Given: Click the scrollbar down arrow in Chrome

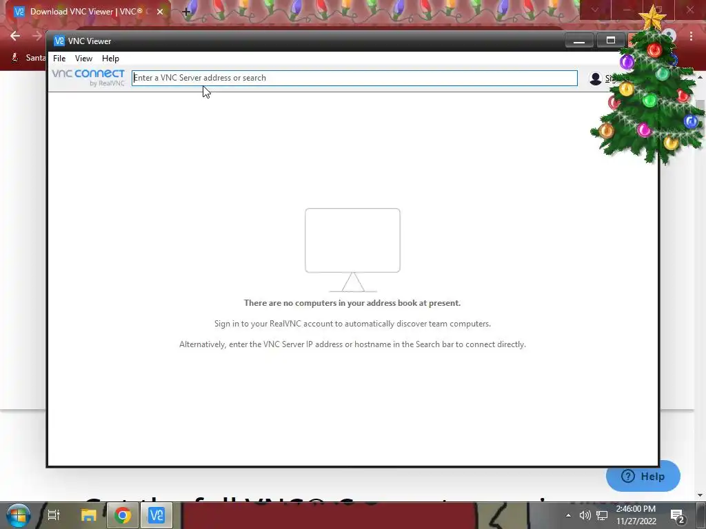Looking at the screenshot, I should (700, 495).
